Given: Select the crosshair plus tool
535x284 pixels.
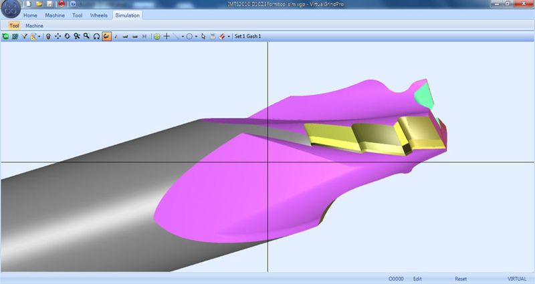Looking at the screenshot, I should 167,36.
